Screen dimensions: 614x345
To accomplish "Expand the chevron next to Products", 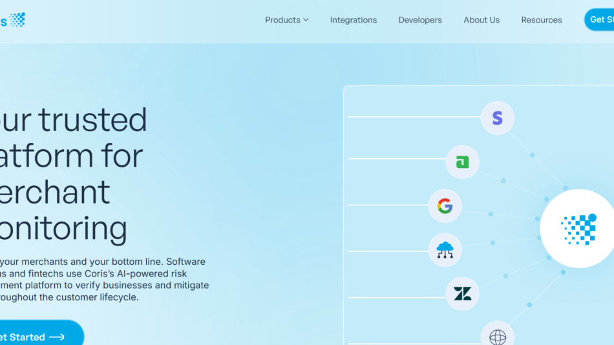I will (x=306, y=20).
